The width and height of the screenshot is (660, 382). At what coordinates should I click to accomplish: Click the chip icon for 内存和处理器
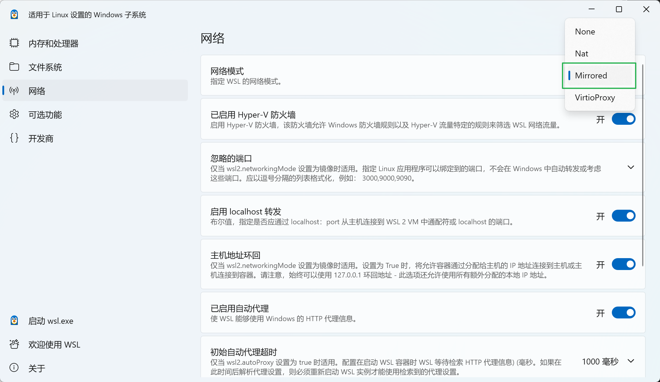(14, 43)
